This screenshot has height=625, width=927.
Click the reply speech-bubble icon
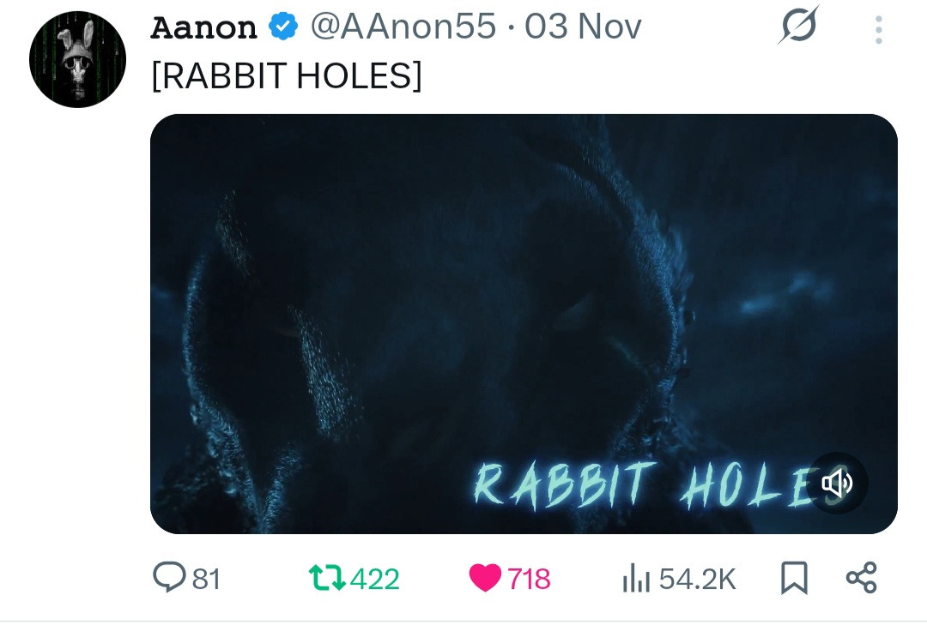[170, 577]
